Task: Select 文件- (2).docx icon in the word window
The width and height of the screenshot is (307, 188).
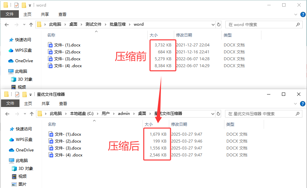Action: click(x=50, y=52)
